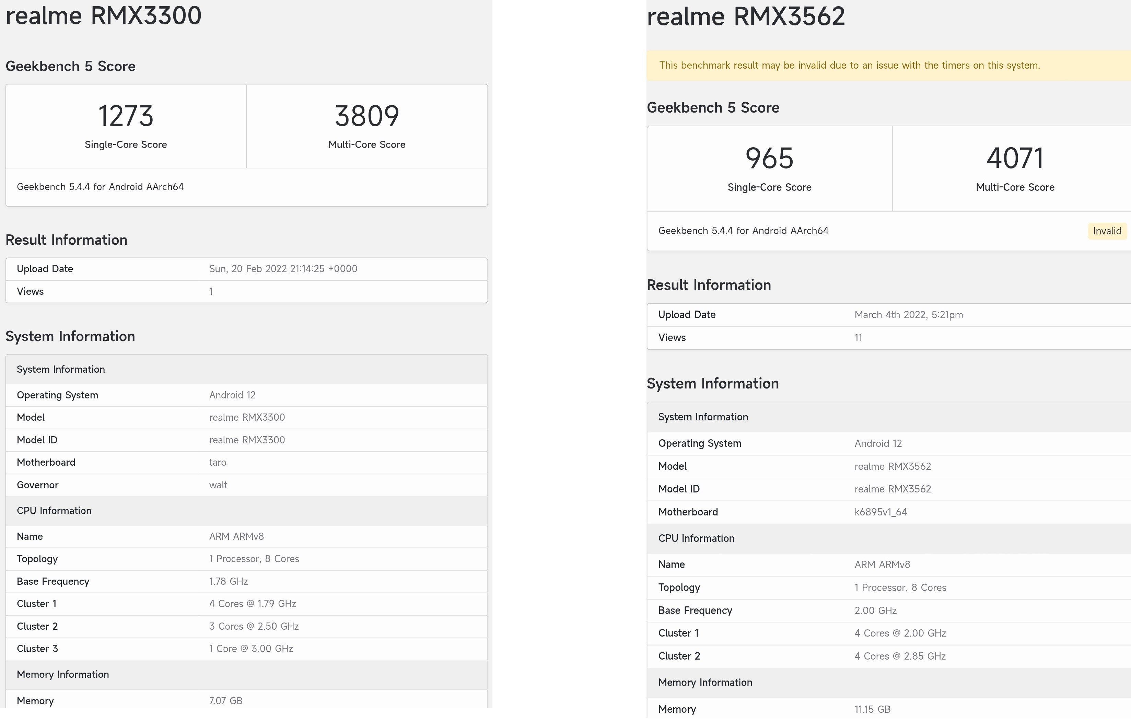Click the RMX3562 CPU name ARM ARMv8
The width and height of the screenshot is (1131, 721).
pyautogui.click(x=882, y=565)
